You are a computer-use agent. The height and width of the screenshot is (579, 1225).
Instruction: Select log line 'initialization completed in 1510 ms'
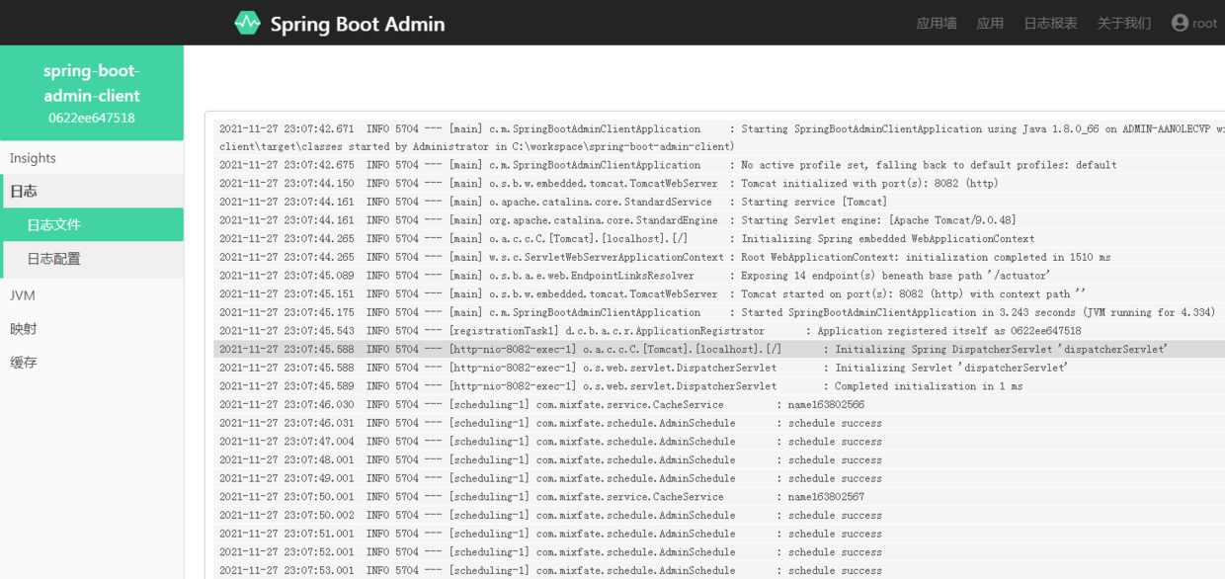click(719, 257)
